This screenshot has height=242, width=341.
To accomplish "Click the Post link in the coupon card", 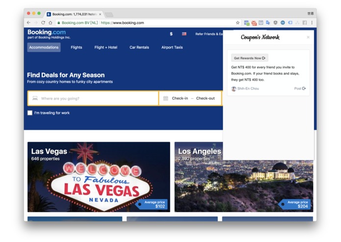I will [300, 88].
